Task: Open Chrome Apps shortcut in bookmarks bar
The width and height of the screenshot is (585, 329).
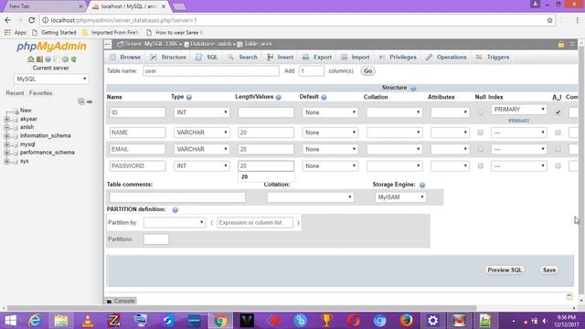Action: point(16,33)
